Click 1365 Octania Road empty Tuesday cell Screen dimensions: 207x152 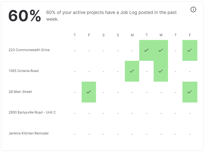(x=146, y=71)
